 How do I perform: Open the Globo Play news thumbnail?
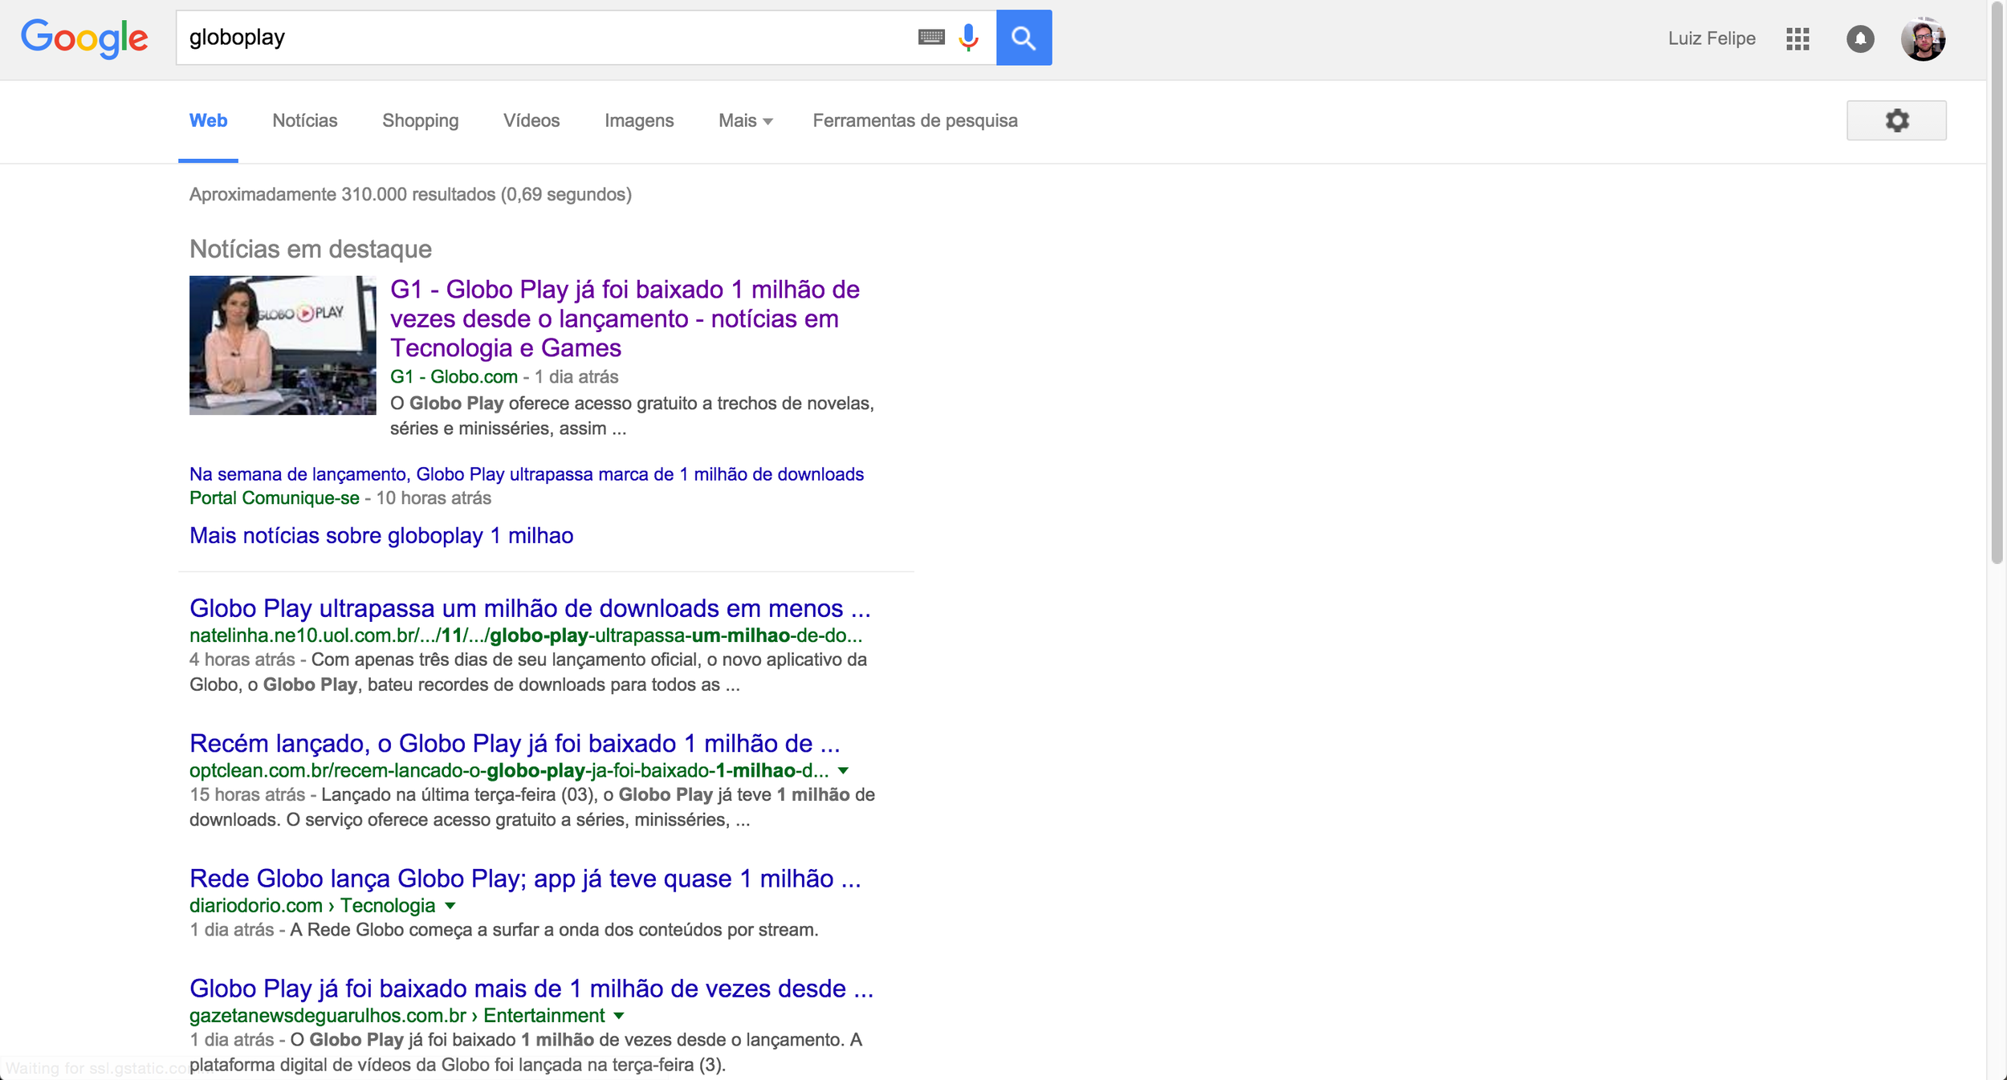tap(283, 345)
